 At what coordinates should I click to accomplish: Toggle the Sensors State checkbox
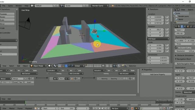point(31,71)
